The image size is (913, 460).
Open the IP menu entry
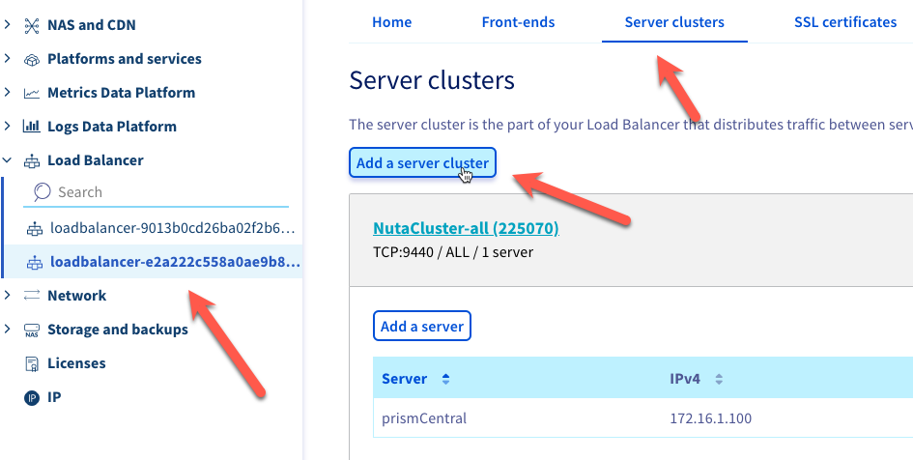coord(54,397)
